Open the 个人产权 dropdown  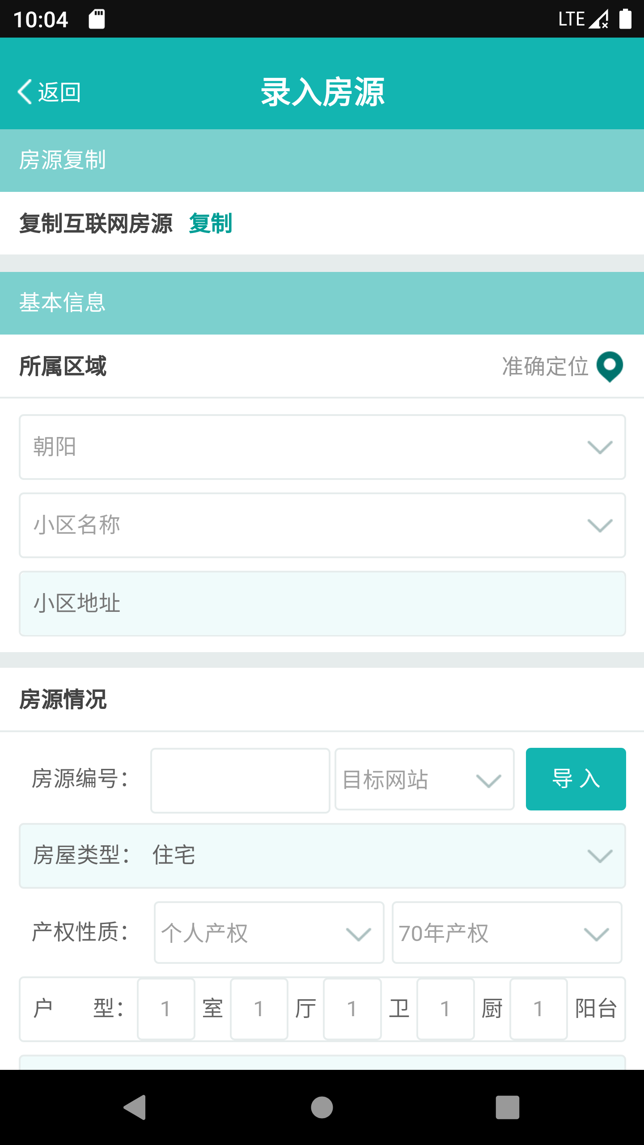[x=269, y=933]
